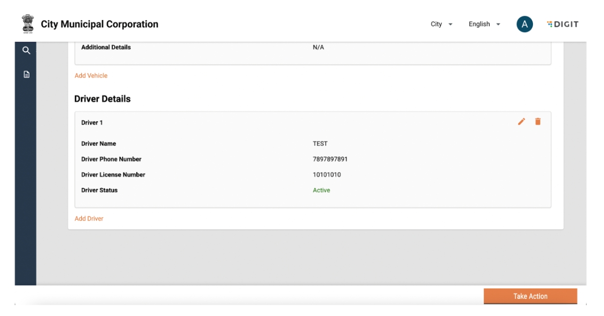Expand the City dropdown
Screen dimensions: 604x316
442,24
